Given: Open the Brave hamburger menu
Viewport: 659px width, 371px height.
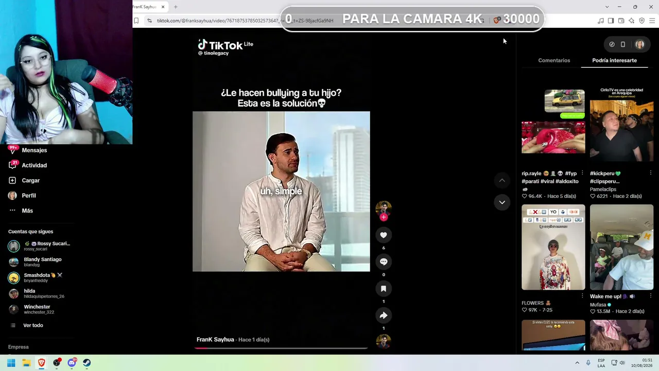Looking at the screenshot, I should click(x=652, y=21).
